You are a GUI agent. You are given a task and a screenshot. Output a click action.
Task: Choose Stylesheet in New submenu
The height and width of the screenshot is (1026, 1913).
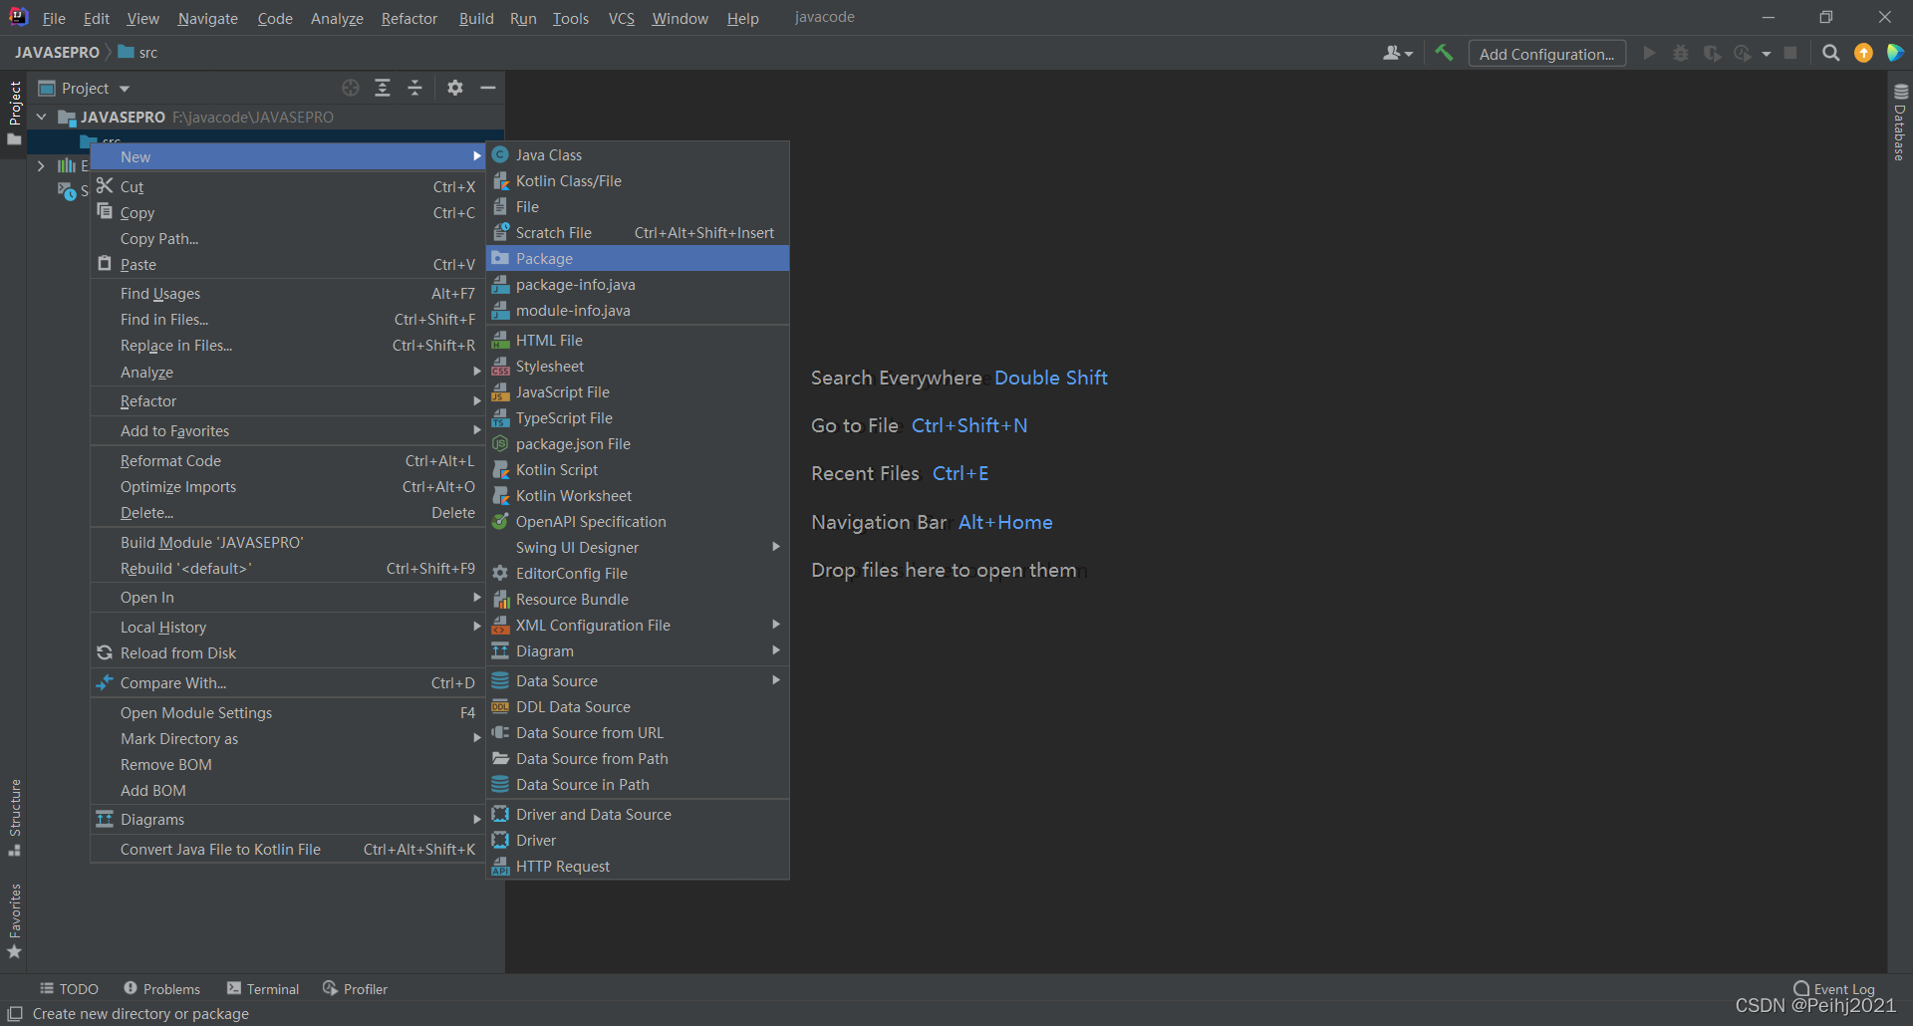point(638,367)
